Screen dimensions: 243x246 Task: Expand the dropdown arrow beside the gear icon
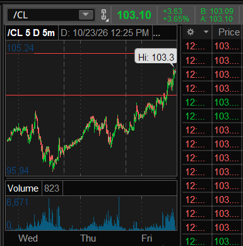[x=206, y=32]
